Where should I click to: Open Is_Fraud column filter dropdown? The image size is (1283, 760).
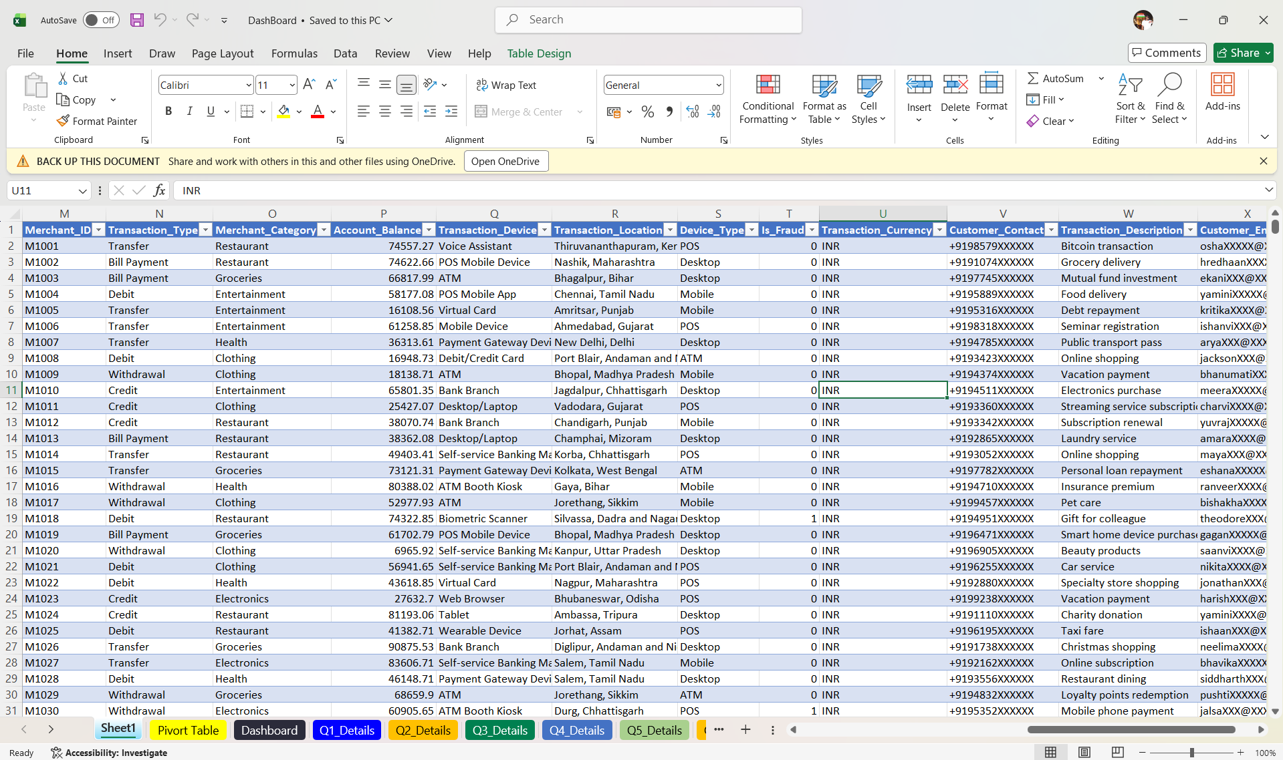tap(812, 230)
